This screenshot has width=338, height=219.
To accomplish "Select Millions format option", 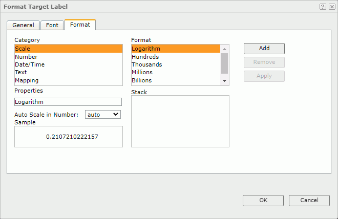I will [x=142, y=72].
